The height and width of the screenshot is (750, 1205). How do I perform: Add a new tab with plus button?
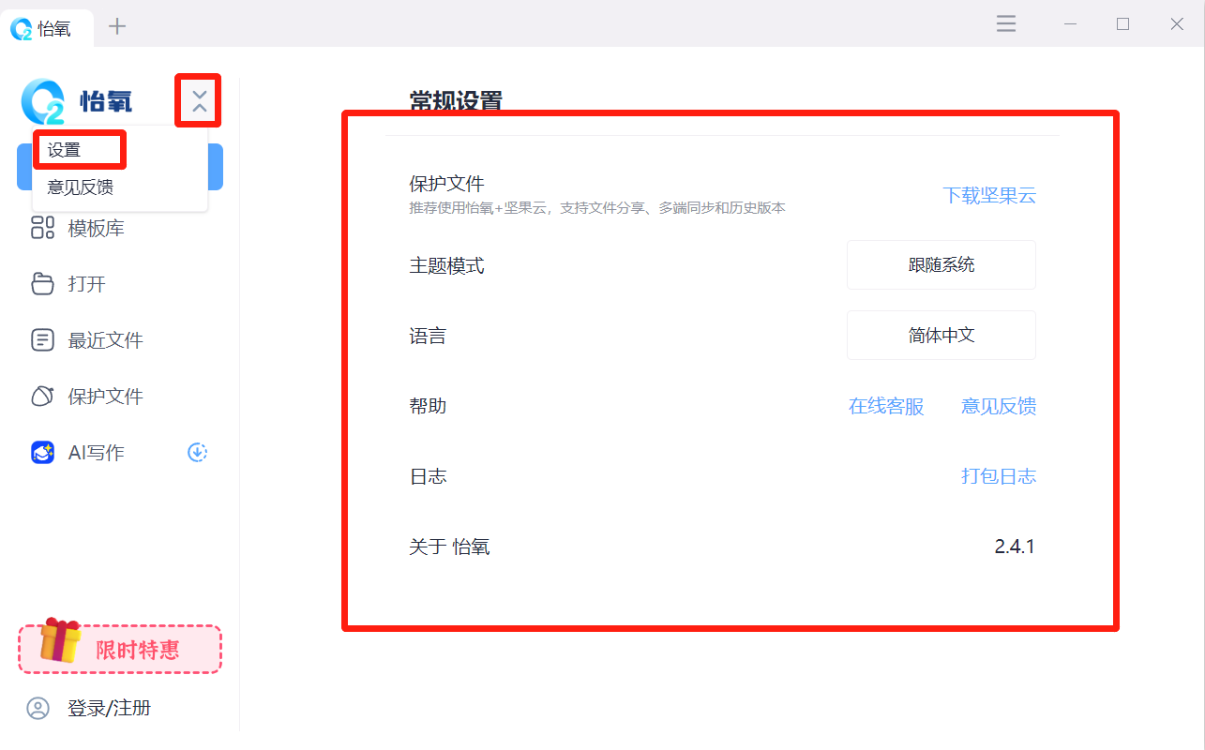click(117, 26)
